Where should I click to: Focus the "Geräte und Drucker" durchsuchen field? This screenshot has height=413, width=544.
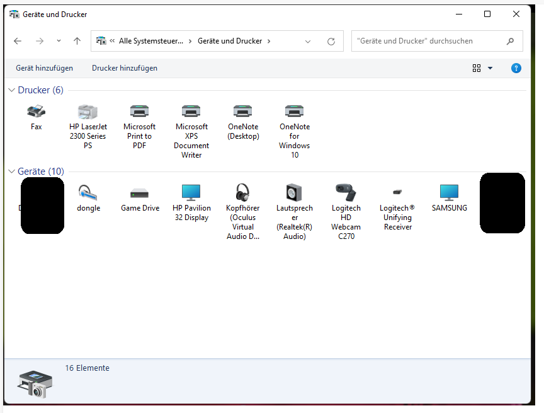437,42
